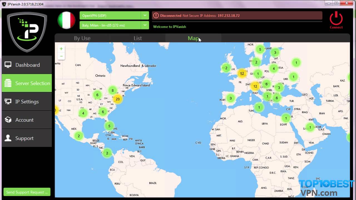
Task: Click the Prince Edward Island map label
Action: pos(136,85)
